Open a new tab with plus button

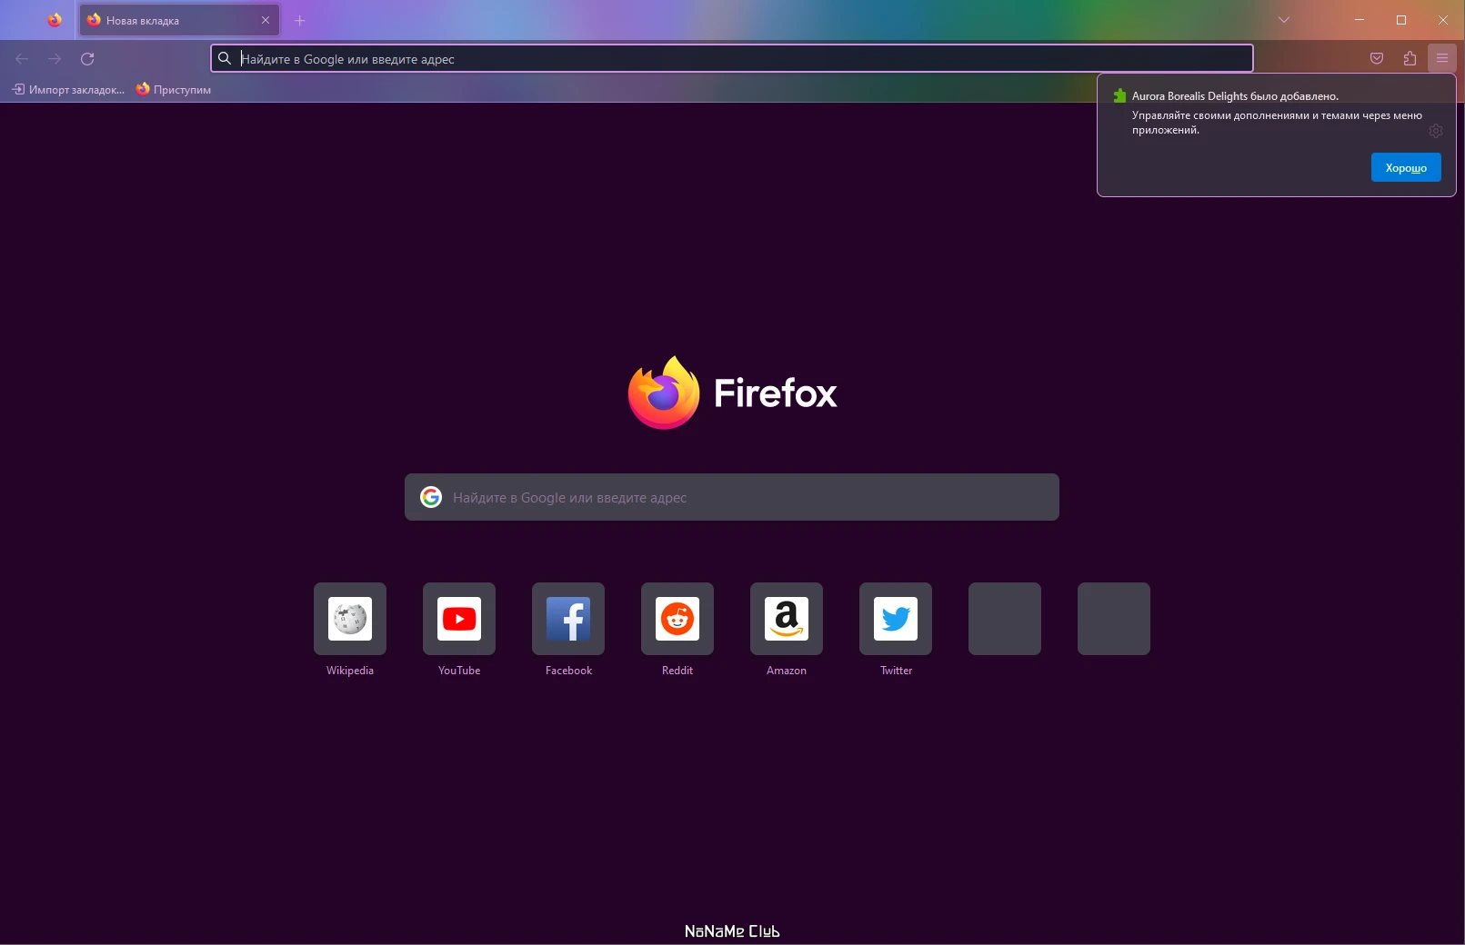[x=300, y=20]
